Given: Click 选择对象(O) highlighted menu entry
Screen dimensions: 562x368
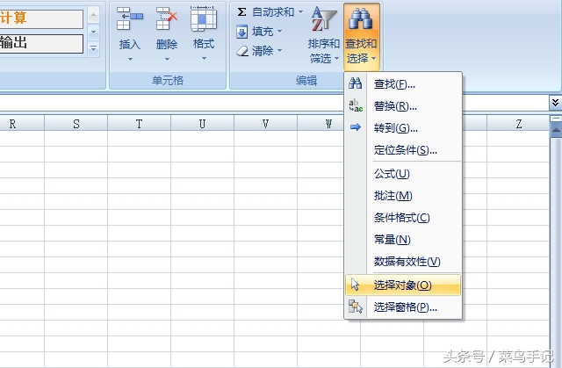Looking at the screenshot, I should (x=403, y=285).
